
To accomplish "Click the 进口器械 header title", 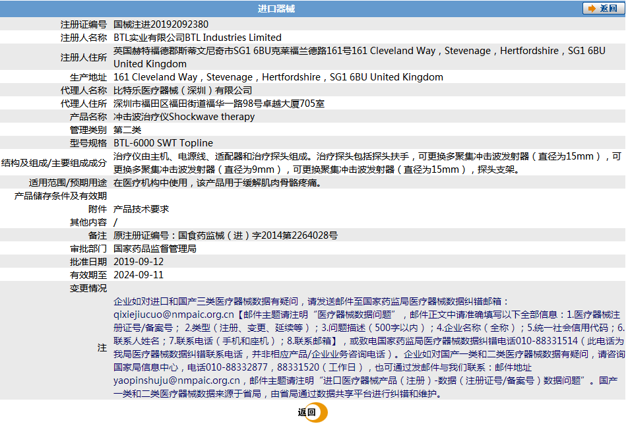I will point(276,9).
